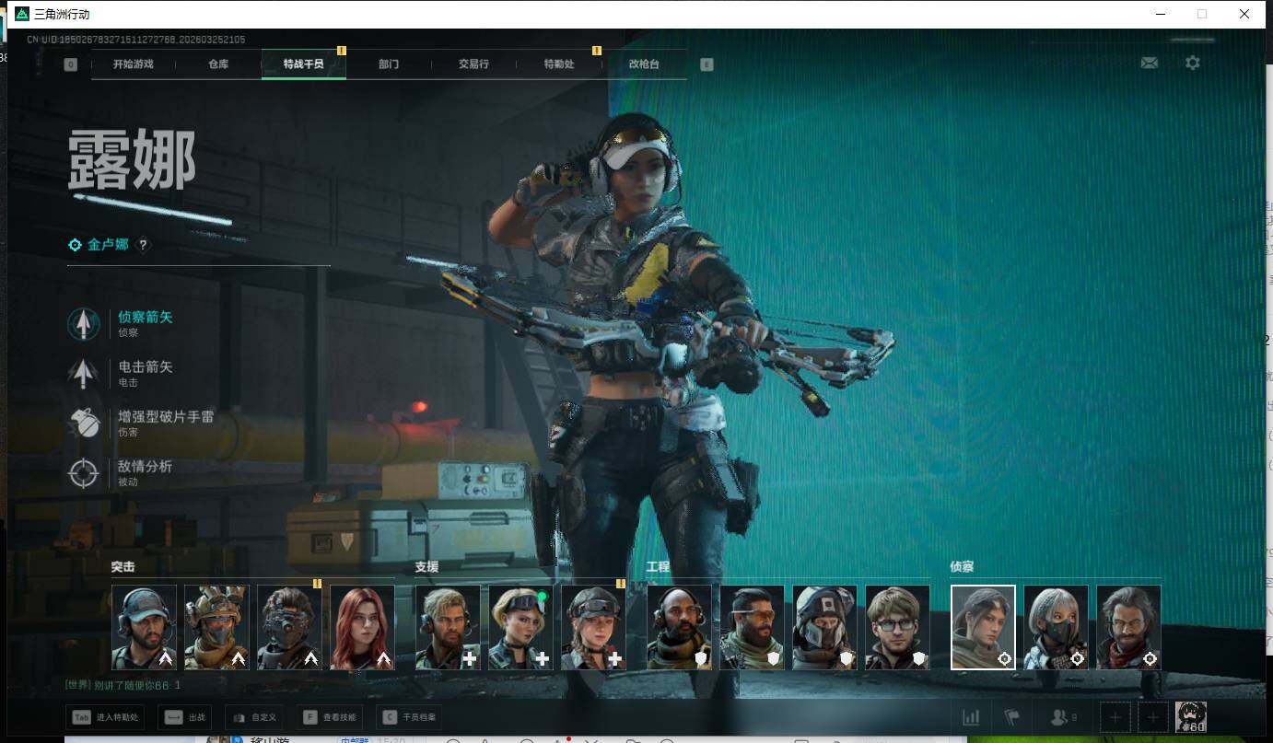Switch to the 仓库 tab
Image resolution: width=1273 pixels, height=743 pixels.
pos(218,64)
